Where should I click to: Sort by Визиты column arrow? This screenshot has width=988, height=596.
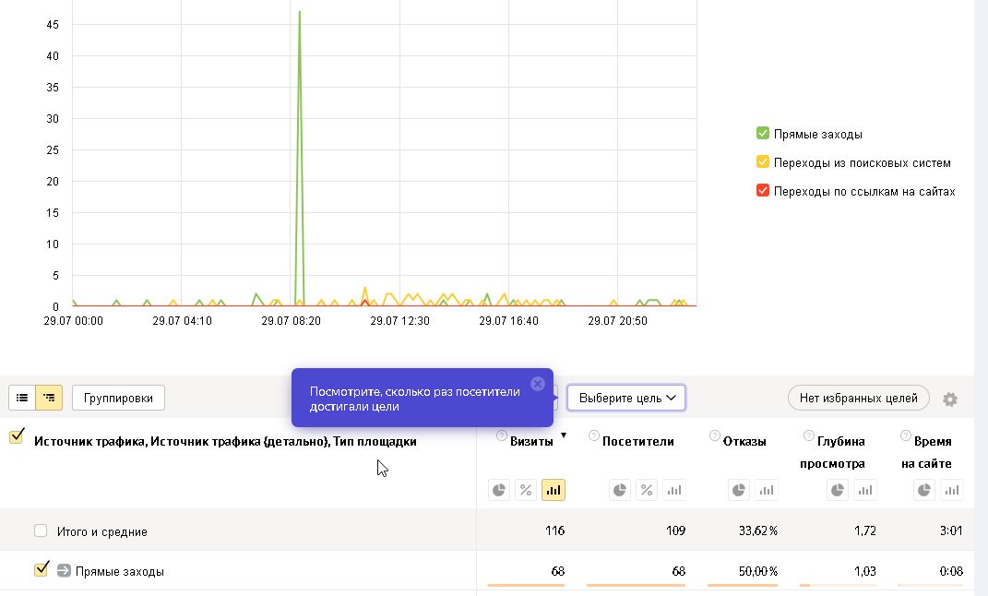click(x=564, y=435)
